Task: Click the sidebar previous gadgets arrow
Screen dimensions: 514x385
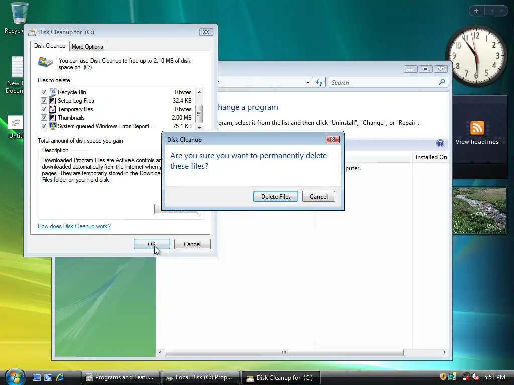Action: point(492,11)
